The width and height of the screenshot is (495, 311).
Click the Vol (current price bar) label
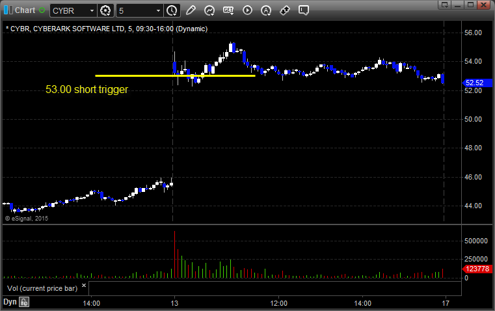tap(42, 288)
